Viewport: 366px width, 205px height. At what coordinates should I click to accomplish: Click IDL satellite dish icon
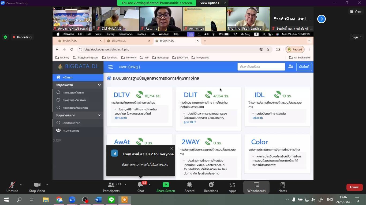pyautogui.click(x=277, y=94)
